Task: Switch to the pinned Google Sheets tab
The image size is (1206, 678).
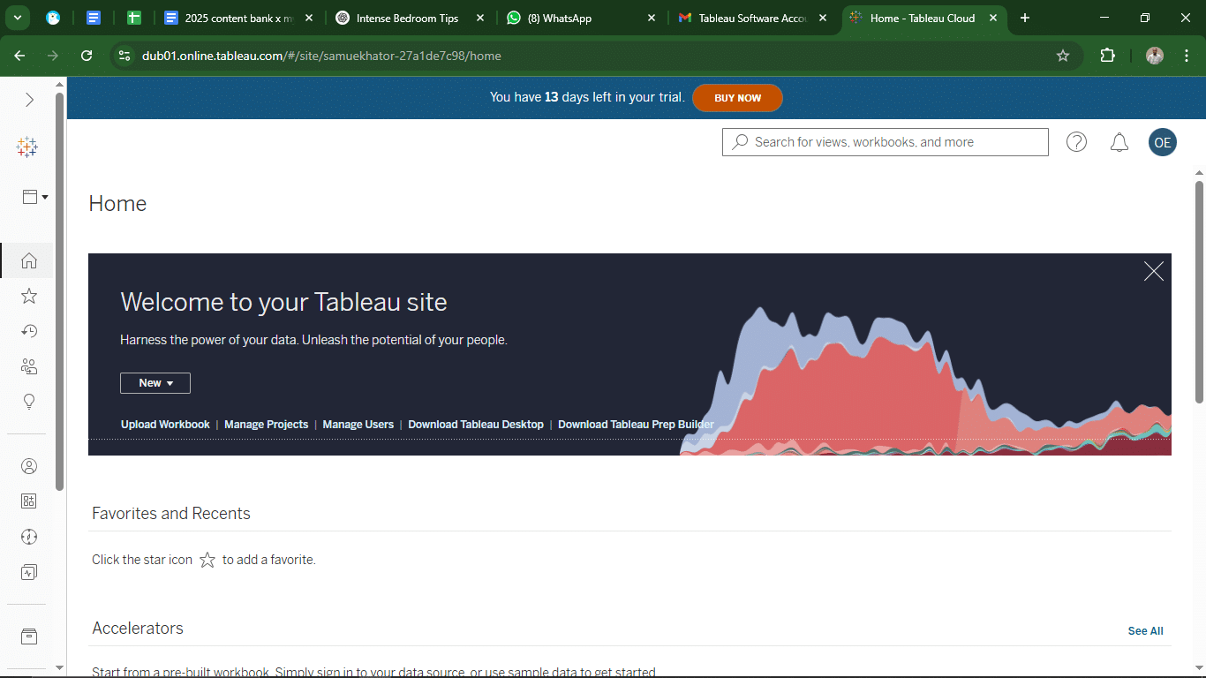Action: 134,18
